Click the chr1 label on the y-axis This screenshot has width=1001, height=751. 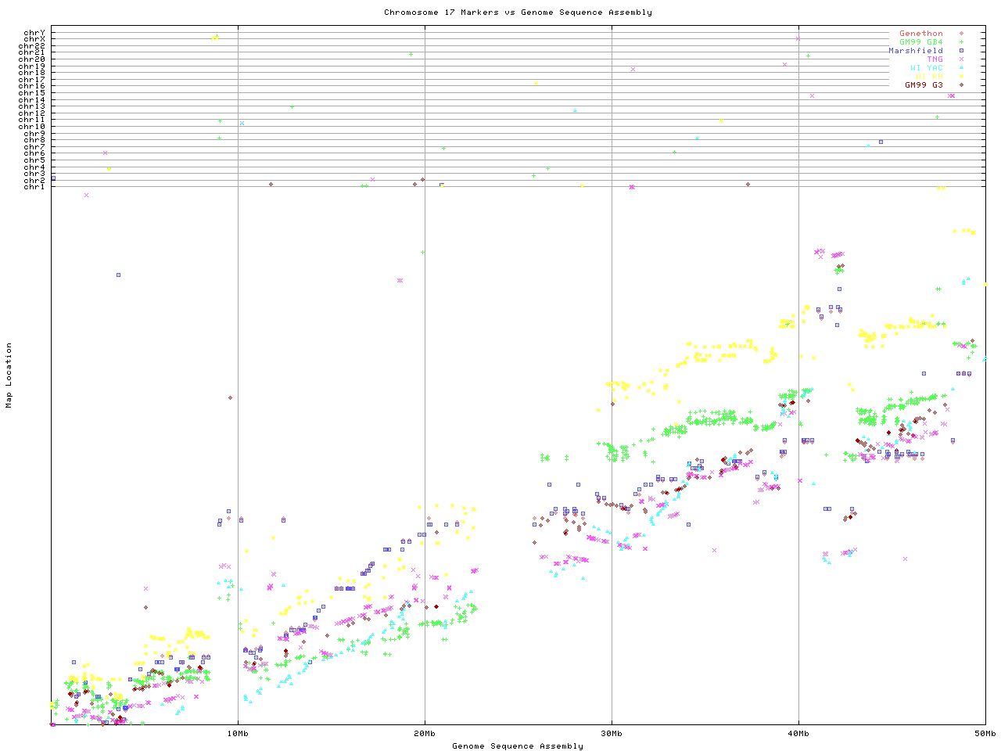pos(34,187)
